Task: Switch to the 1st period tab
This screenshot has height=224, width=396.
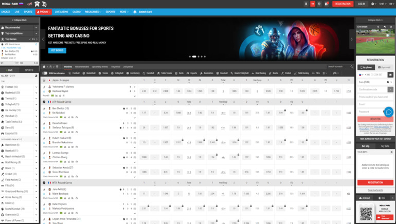Action: (x=115, y=67)
